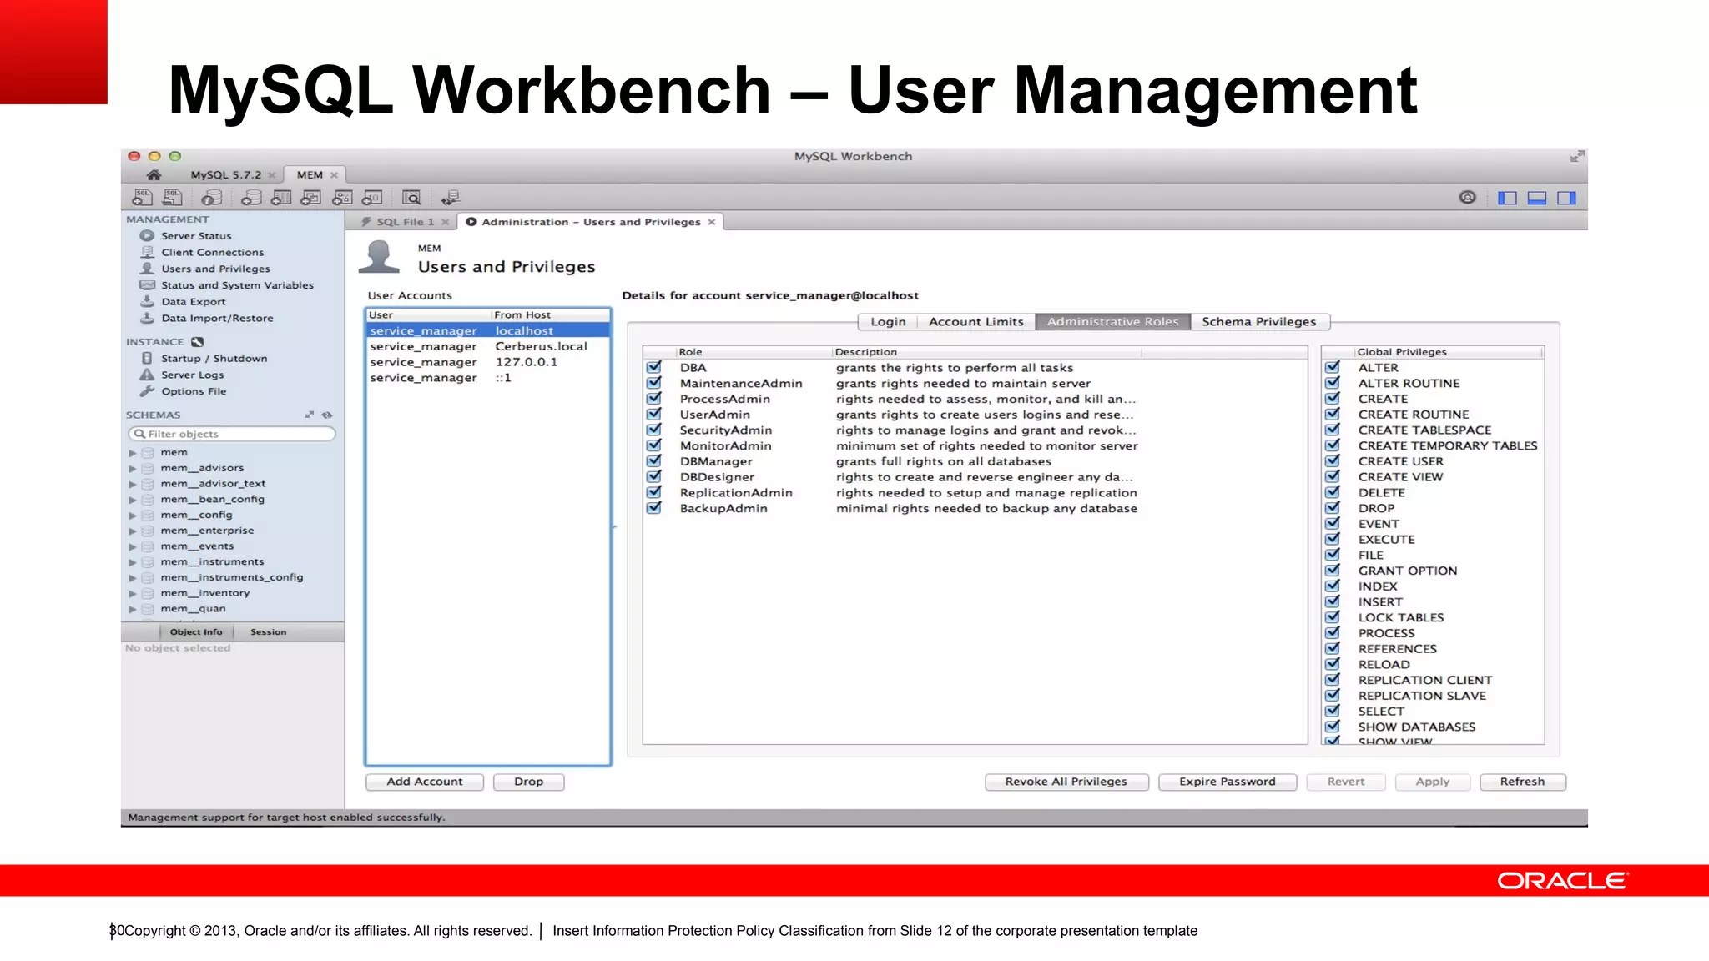Open the Session tab
The image size is (1709, 961).
point(268,632)
